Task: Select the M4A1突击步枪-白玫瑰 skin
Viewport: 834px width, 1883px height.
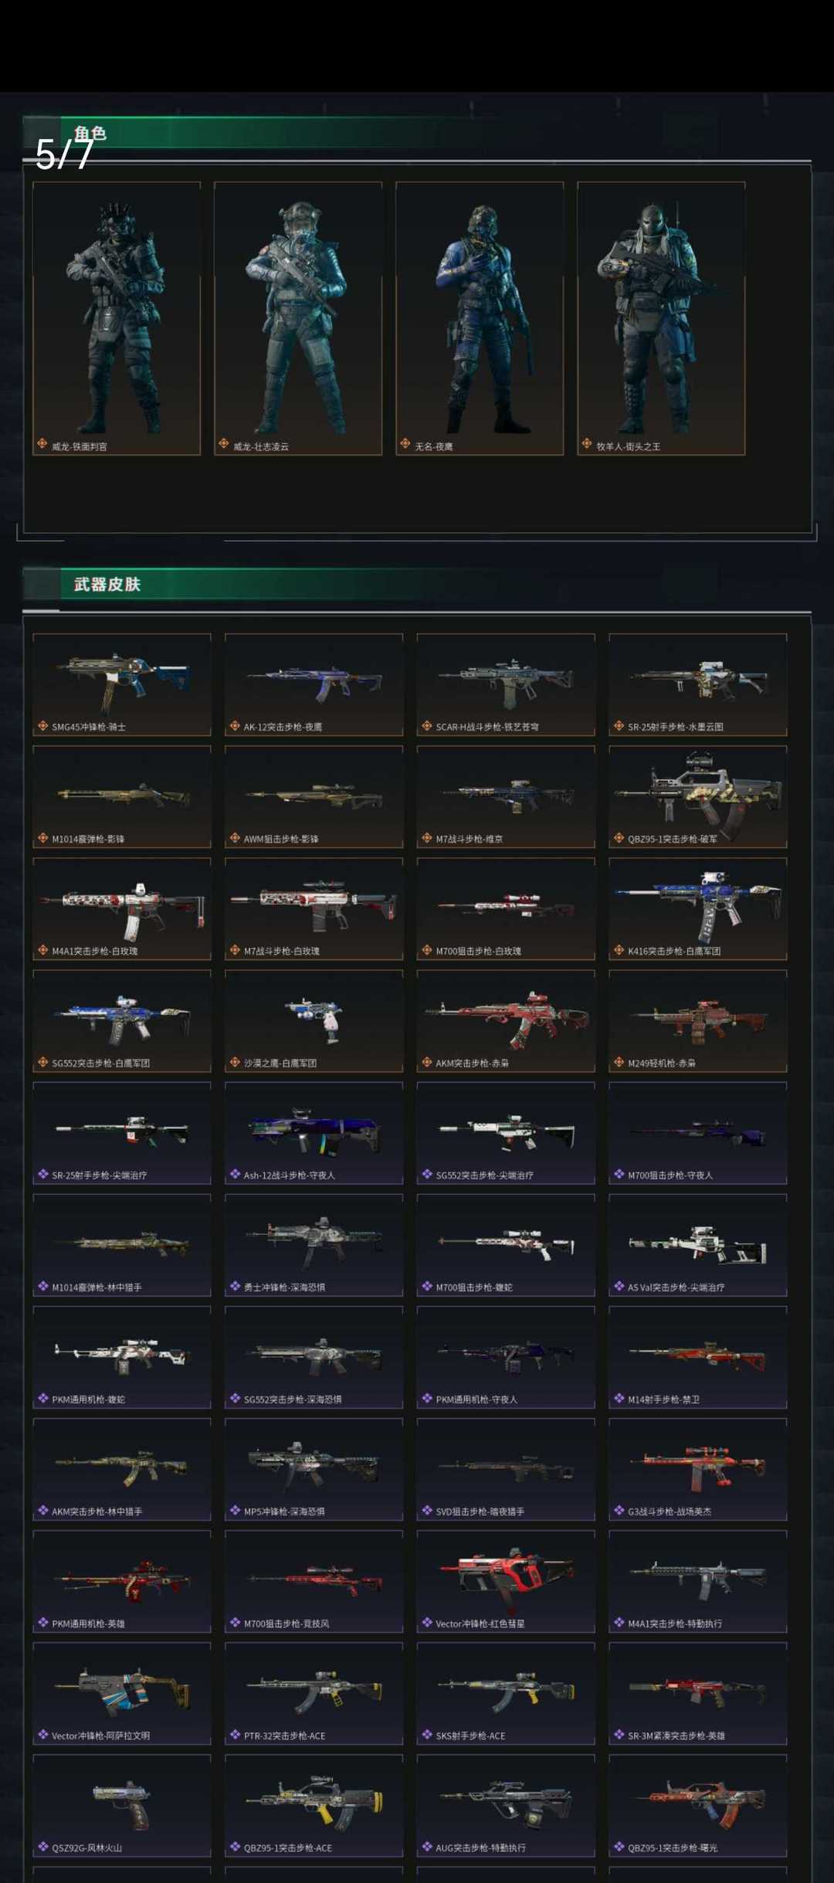Action: 122,908
